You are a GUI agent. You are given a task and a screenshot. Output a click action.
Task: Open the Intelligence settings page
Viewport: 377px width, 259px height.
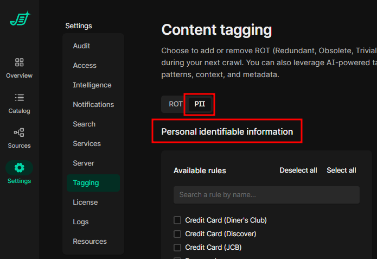pyautogui.click(x=92, y=85)
